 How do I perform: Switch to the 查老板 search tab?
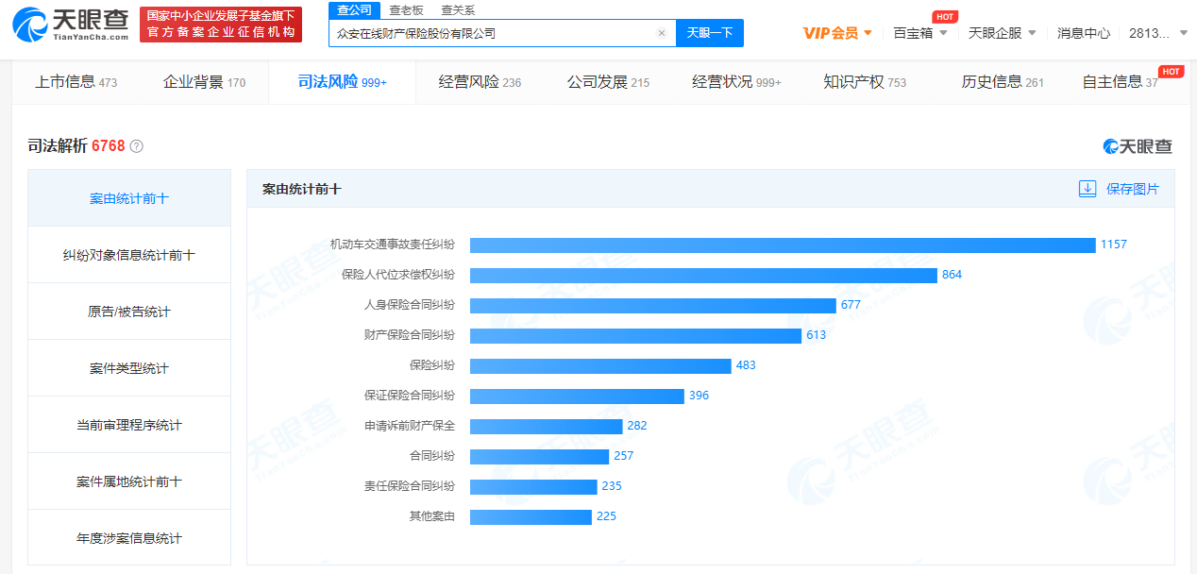coord(406,10)
